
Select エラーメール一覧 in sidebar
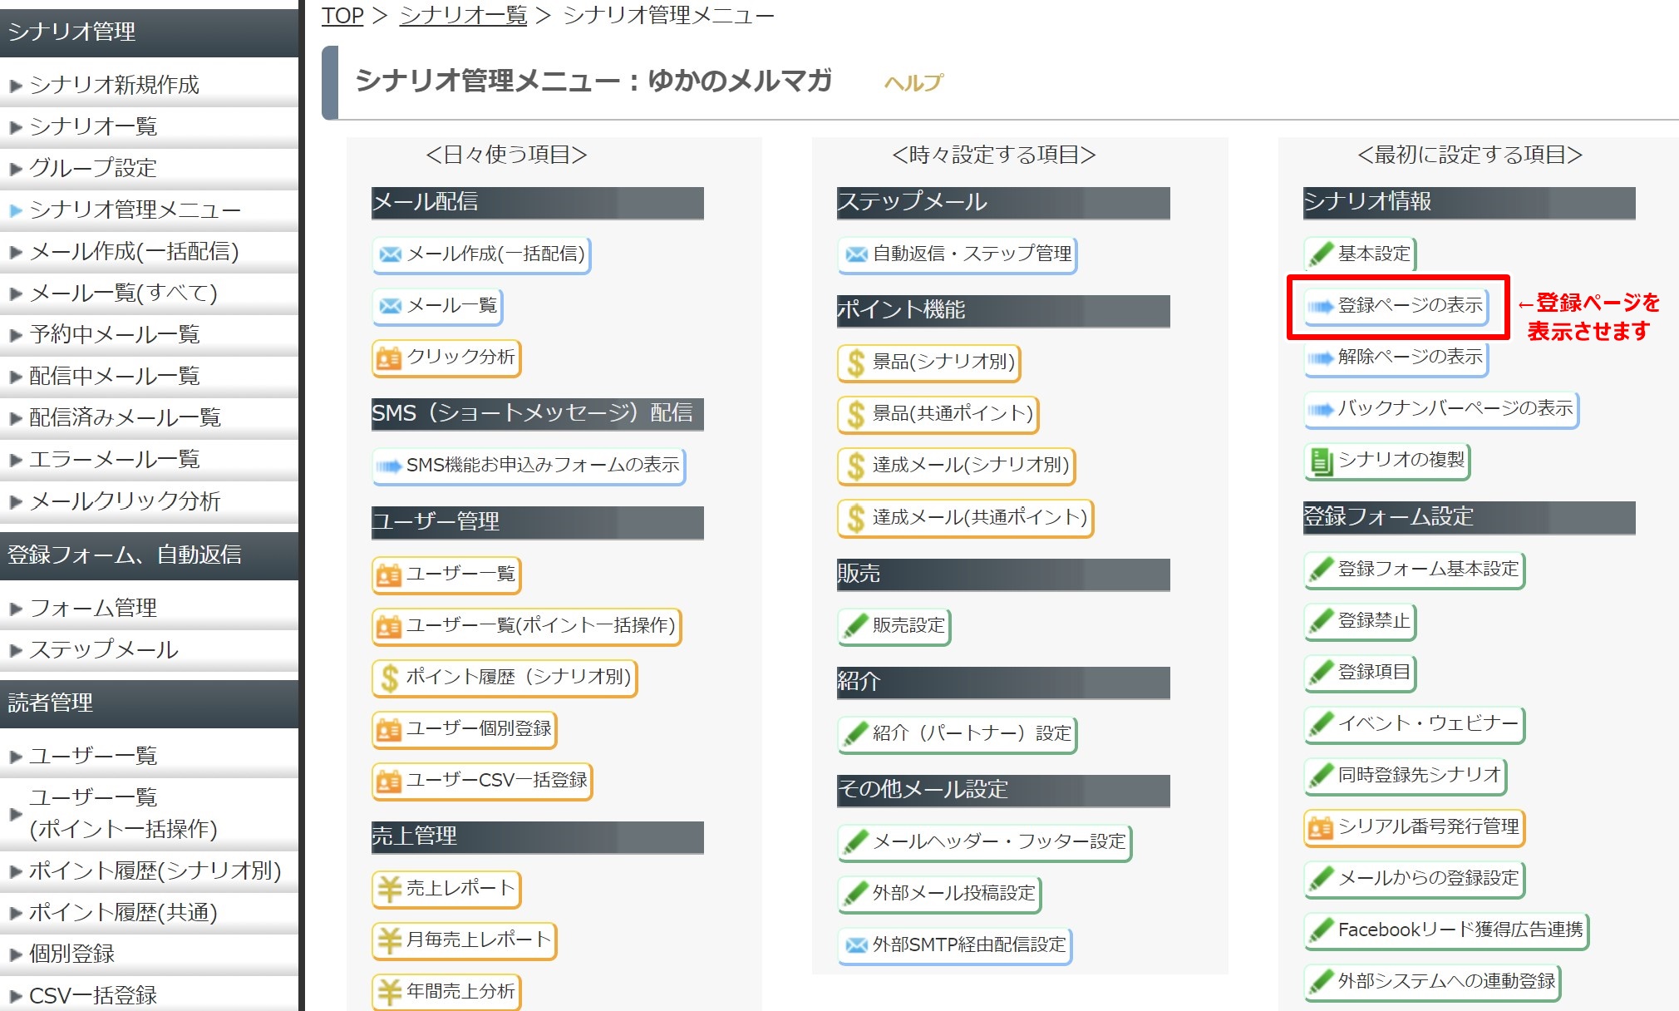[x=149, y=459]
